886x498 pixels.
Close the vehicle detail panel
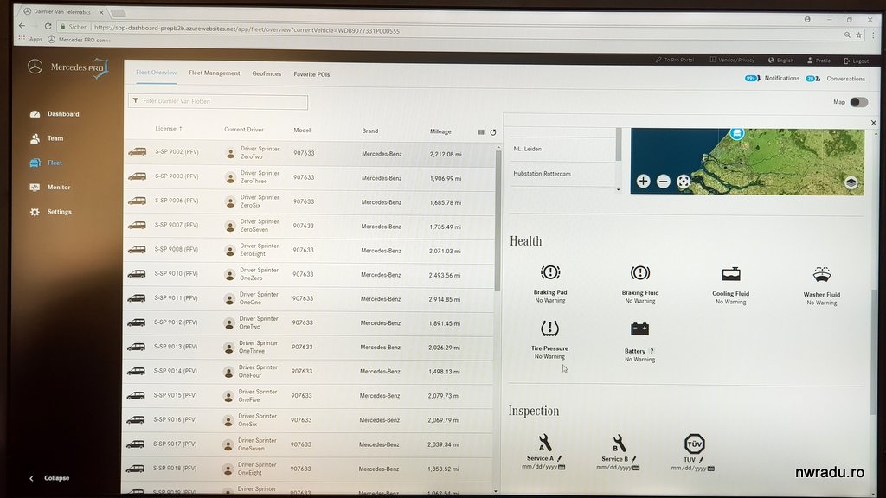(x=874, y=123)
